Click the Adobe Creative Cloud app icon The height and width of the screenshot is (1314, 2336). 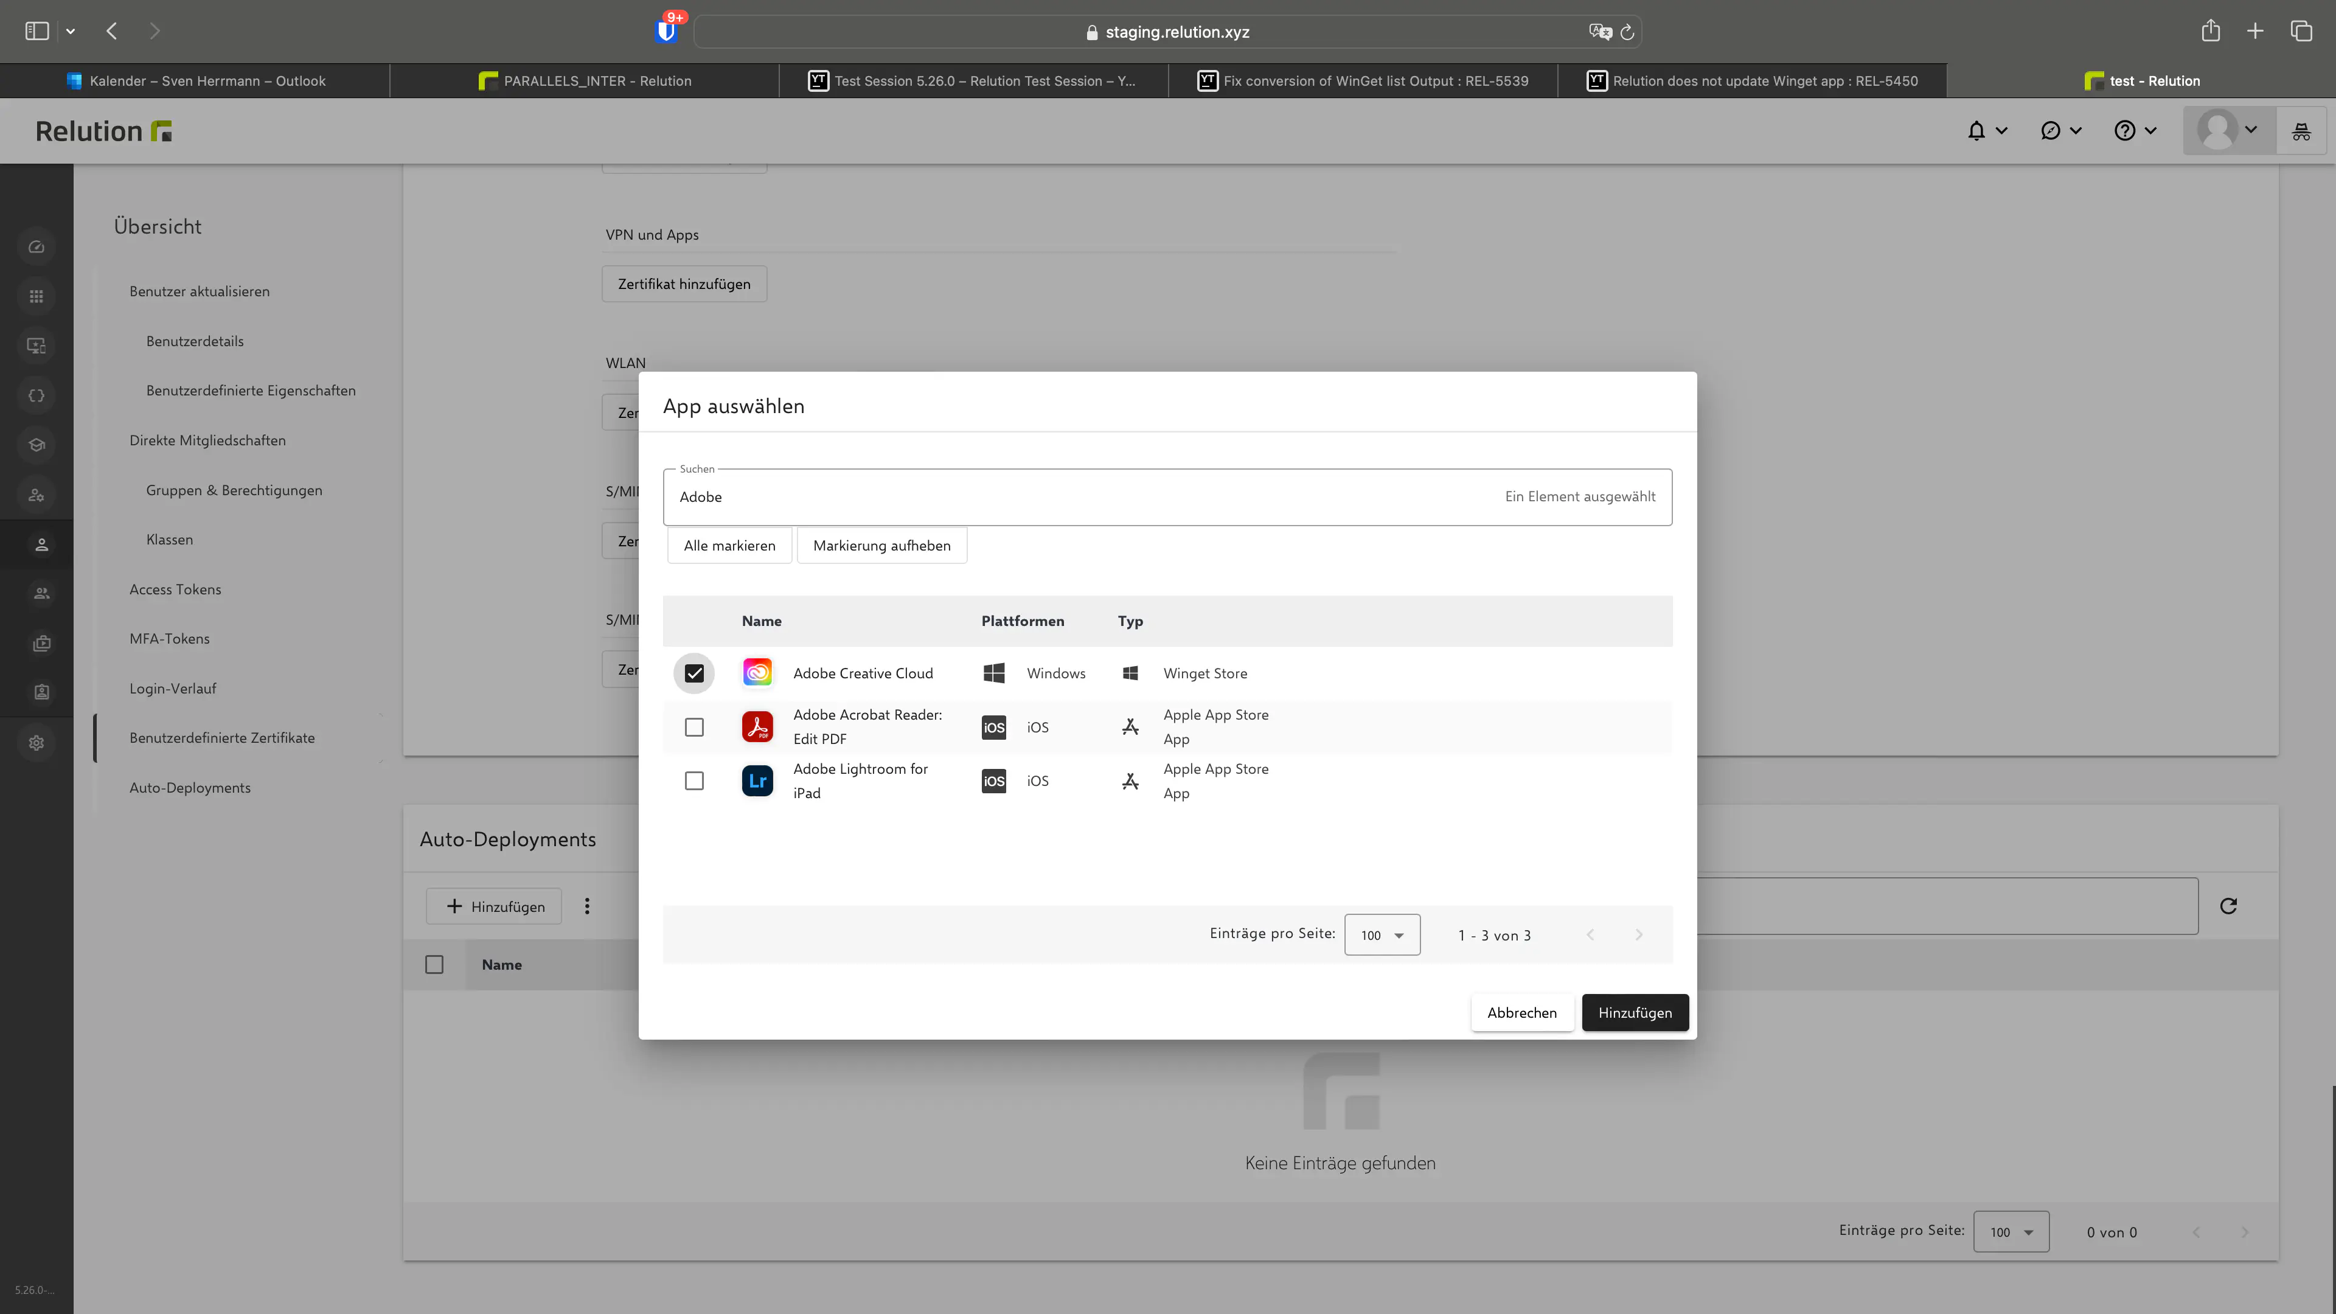(x=757, y=673)
